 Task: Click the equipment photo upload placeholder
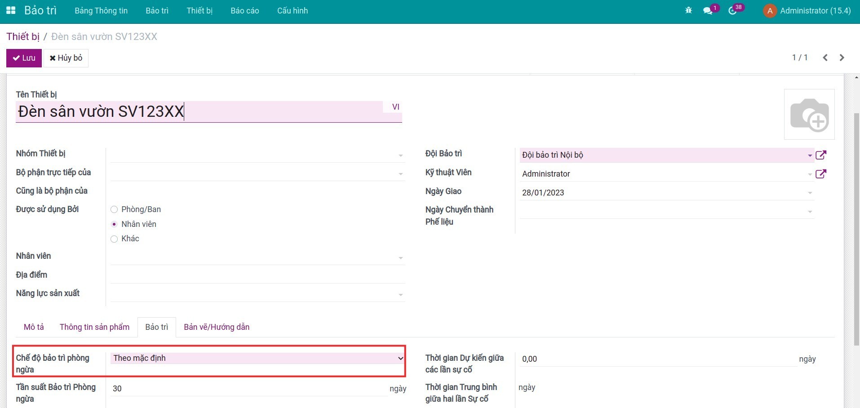pyautogui.click(x=809, y=115)
